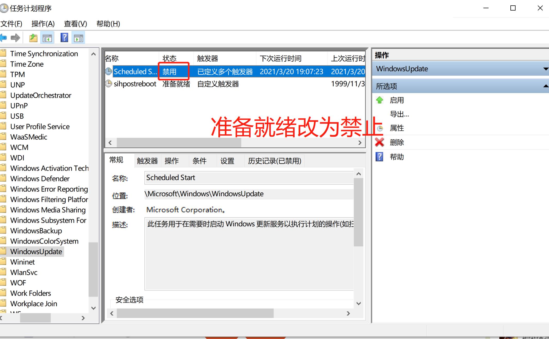Click the 导出… action

[x=400, y=114]
